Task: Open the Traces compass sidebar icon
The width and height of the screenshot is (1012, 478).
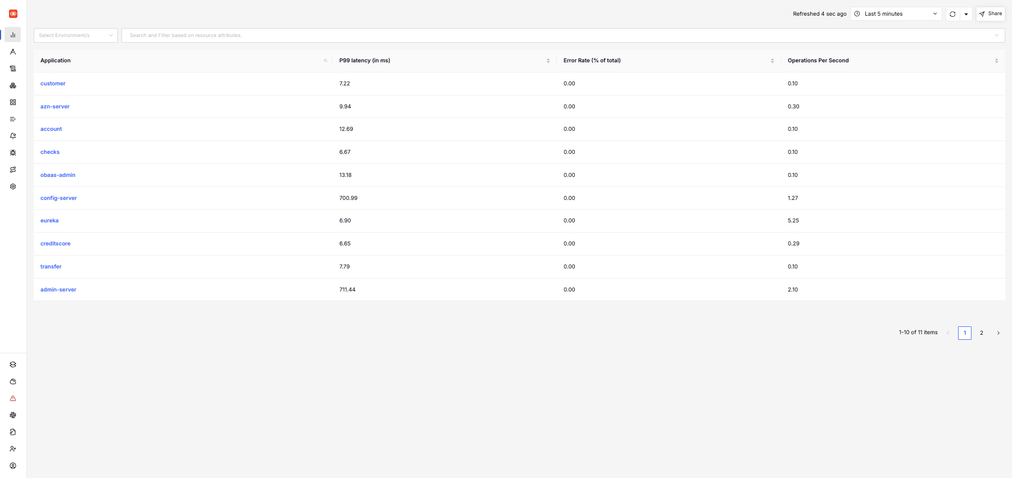Action: pos(13,52)
